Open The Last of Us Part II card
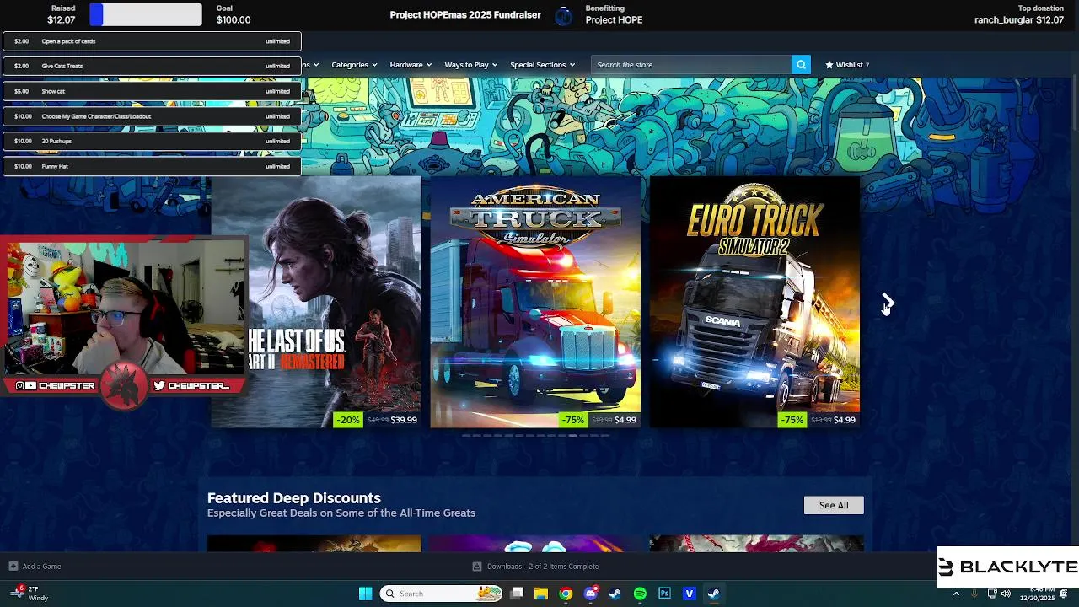1079x607 pixels. [x=316, y=302]
